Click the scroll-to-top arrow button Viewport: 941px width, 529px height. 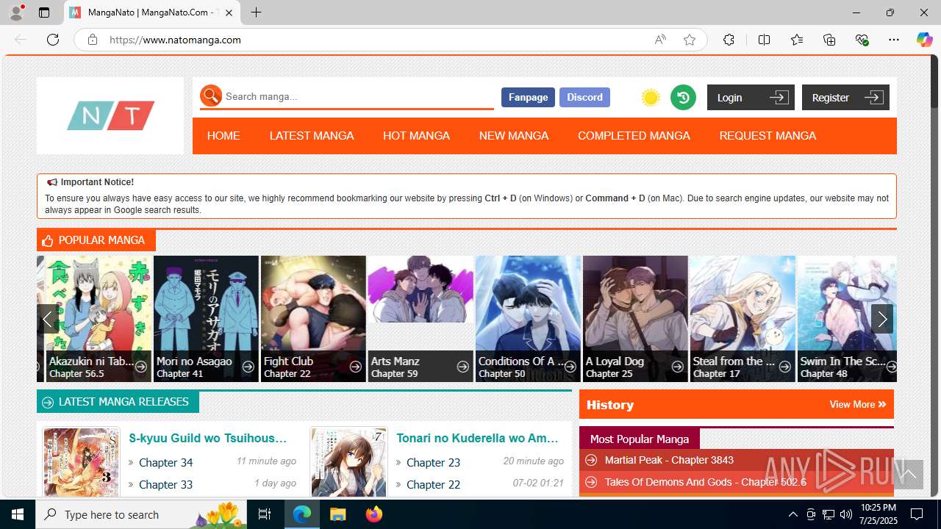click(908, 475)
